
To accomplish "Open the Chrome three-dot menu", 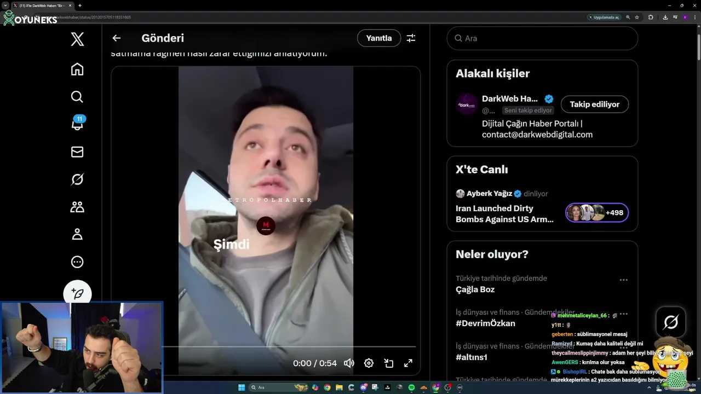I will 694,18.
